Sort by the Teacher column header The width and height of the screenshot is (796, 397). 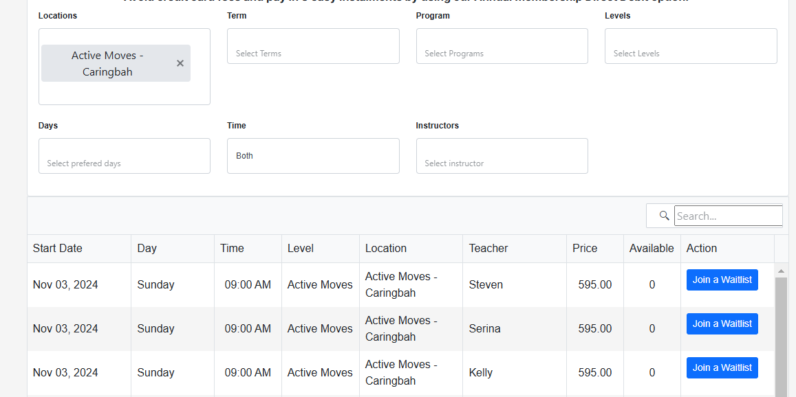click(x=515, y=249)
